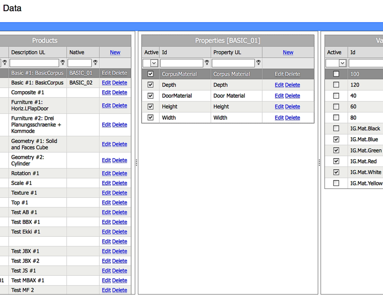This screenshot has height=297, width=383.
Task: Toggle Active checkbox for Depth property
Action: (x=151, y=85)
